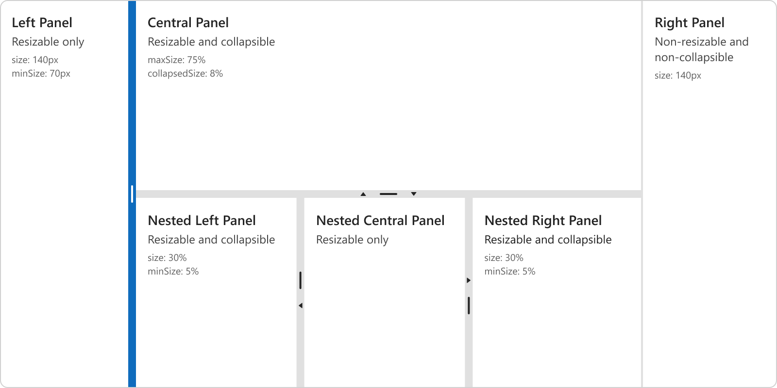
Task: Click the handle between Nested Left and Central panels
Action: tap(301, 280)
